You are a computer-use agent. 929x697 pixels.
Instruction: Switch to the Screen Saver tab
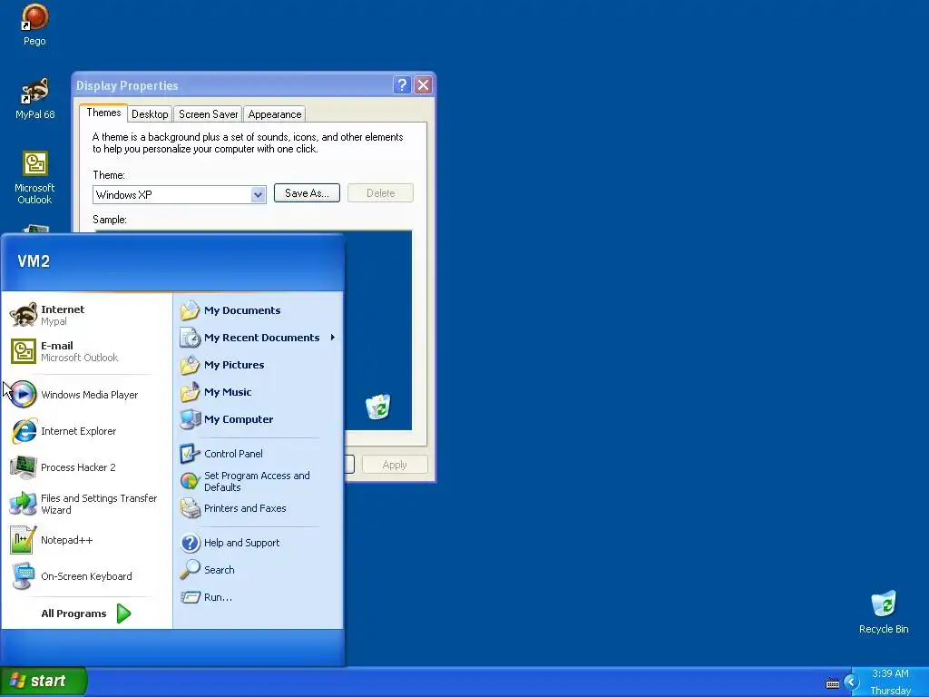point(208,113)
